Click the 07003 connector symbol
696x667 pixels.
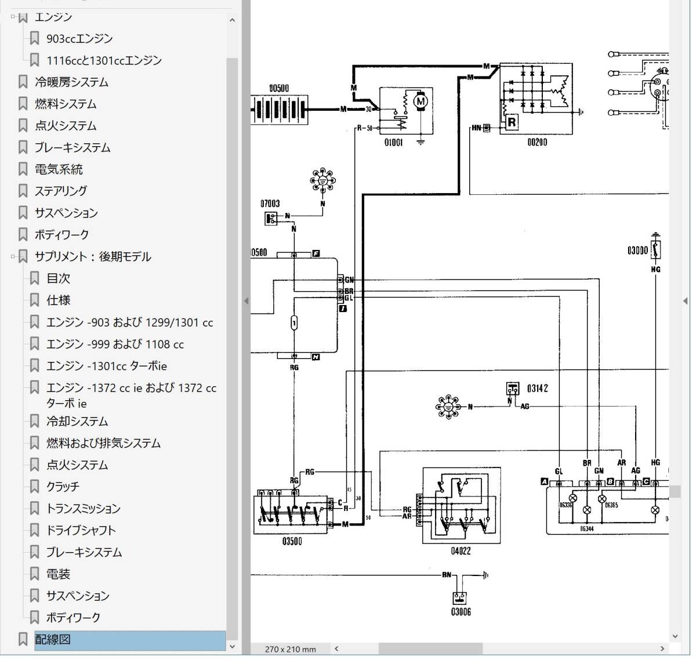[271, 218]
